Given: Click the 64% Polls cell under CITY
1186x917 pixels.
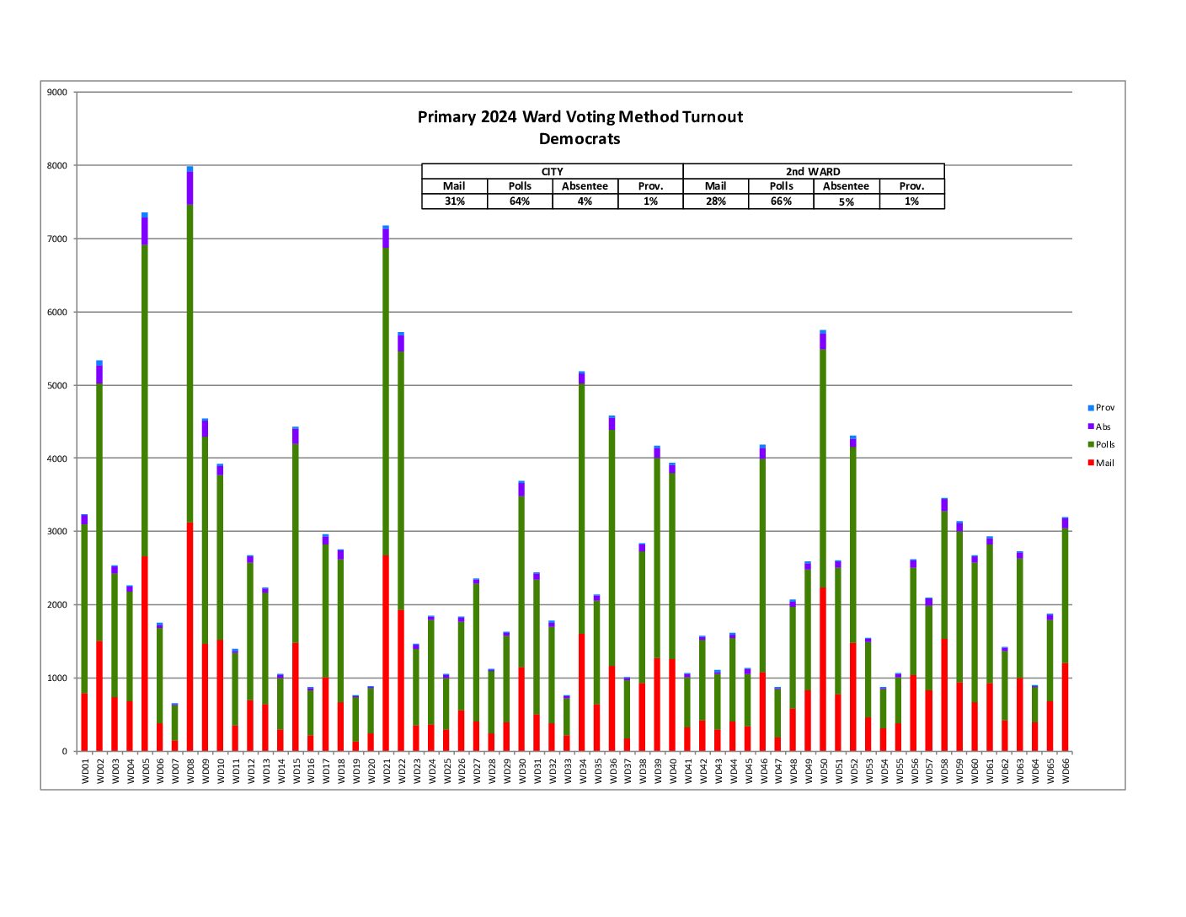Looking at the screenshot, I should [520, 201].
